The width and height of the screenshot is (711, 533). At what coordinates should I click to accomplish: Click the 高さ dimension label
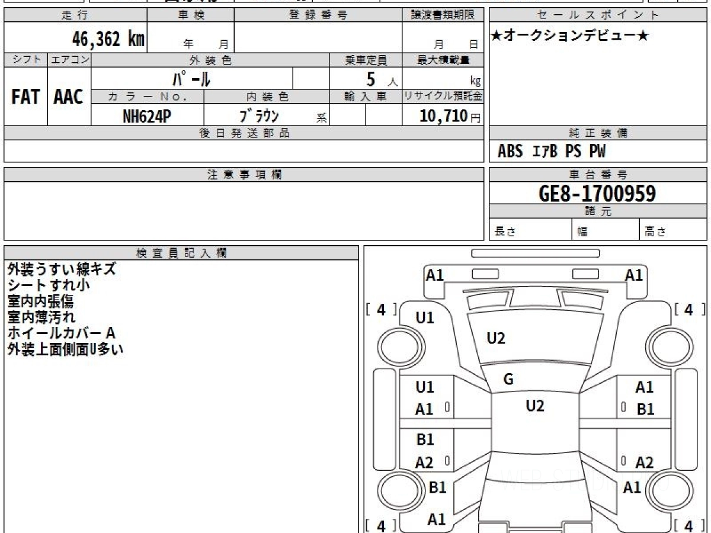click(656, 232)
